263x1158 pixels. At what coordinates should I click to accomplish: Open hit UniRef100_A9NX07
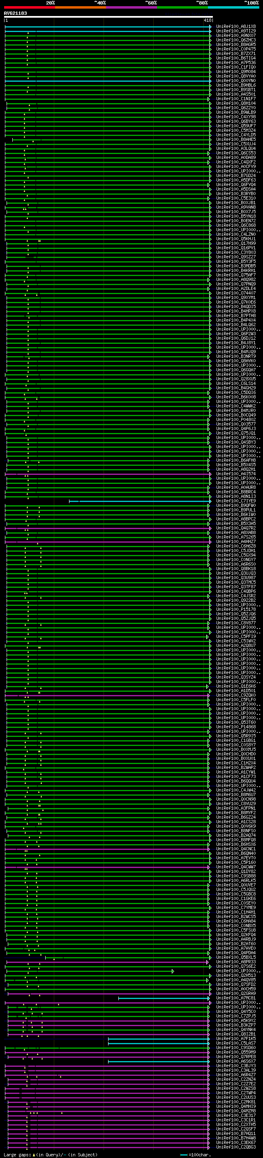[235, 35]
